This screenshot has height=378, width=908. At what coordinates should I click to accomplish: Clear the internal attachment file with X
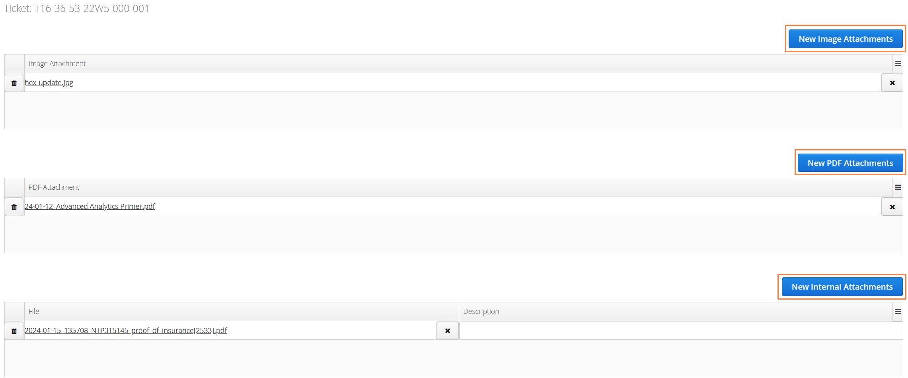[x=448, y=331]
